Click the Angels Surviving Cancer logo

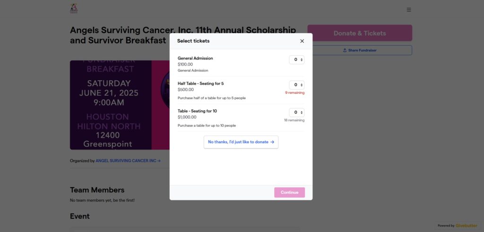coord(74,8)
